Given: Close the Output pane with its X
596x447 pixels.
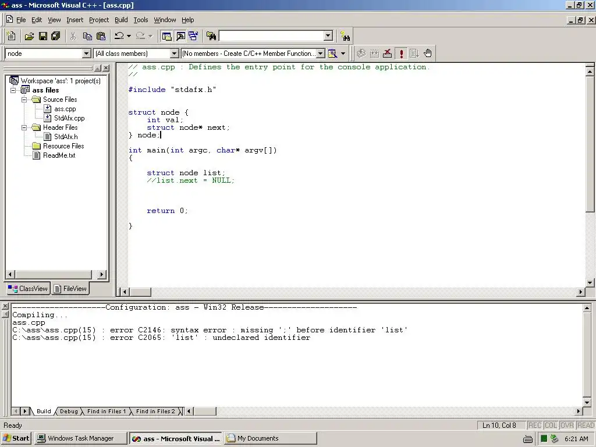Looking at the screenshot, I should (x=5, y=306).
